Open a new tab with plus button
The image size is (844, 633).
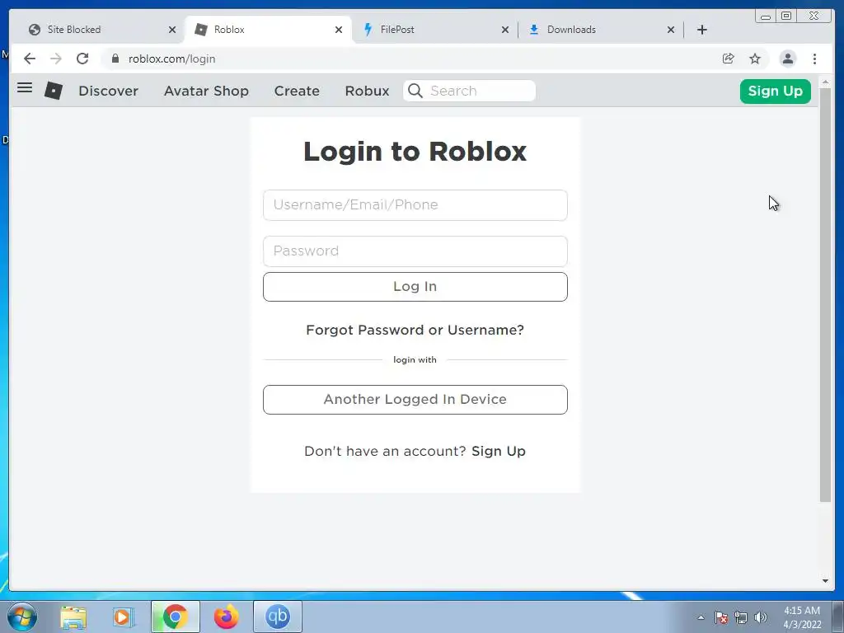[702, 30]
